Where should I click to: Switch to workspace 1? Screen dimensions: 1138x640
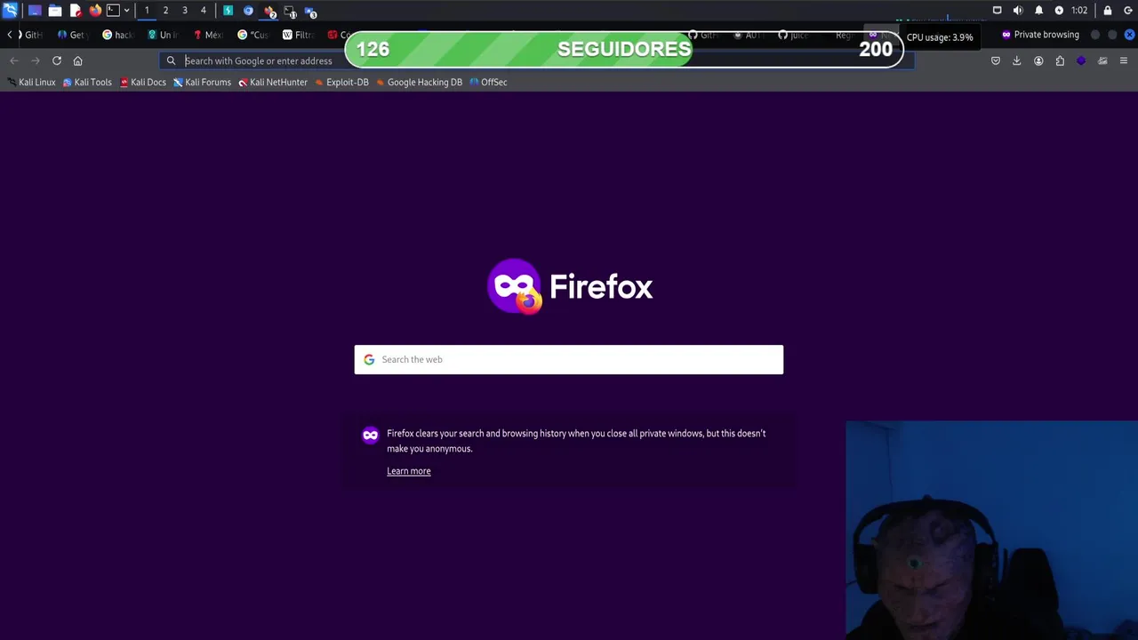coord(147,11)
